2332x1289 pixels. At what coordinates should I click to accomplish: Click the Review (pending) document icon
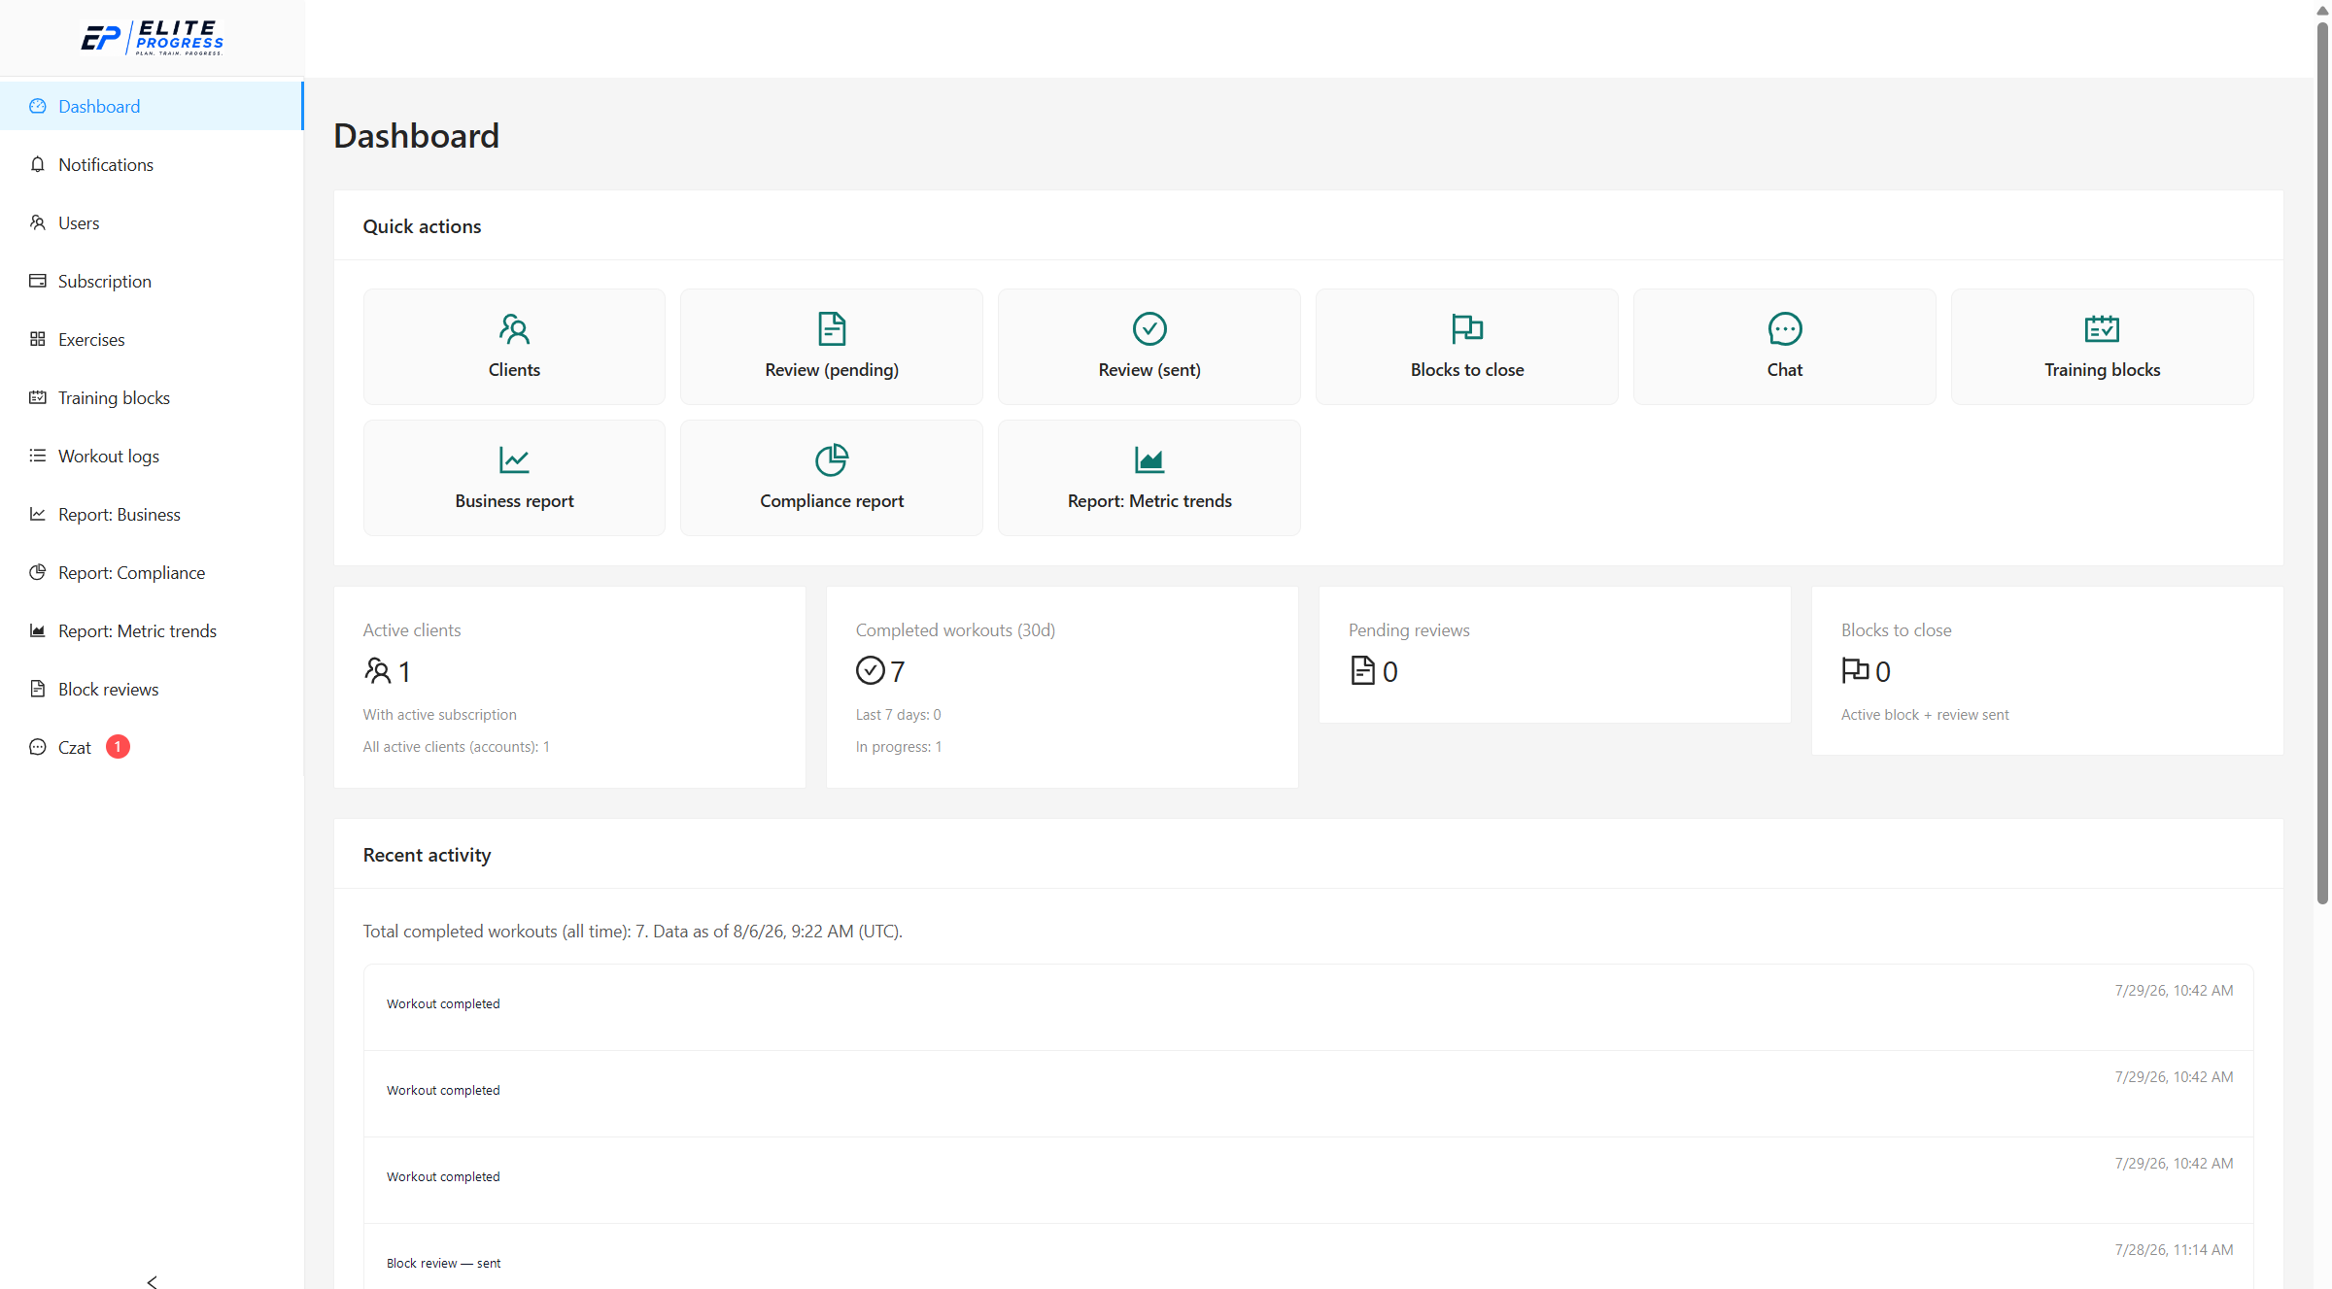[832, 329]
